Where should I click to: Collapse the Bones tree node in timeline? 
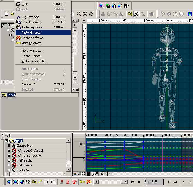click(7, 141)
